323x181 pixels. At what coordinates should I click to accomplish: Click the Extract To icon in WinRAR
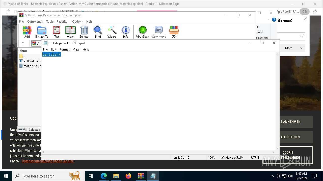pos(42,32)
